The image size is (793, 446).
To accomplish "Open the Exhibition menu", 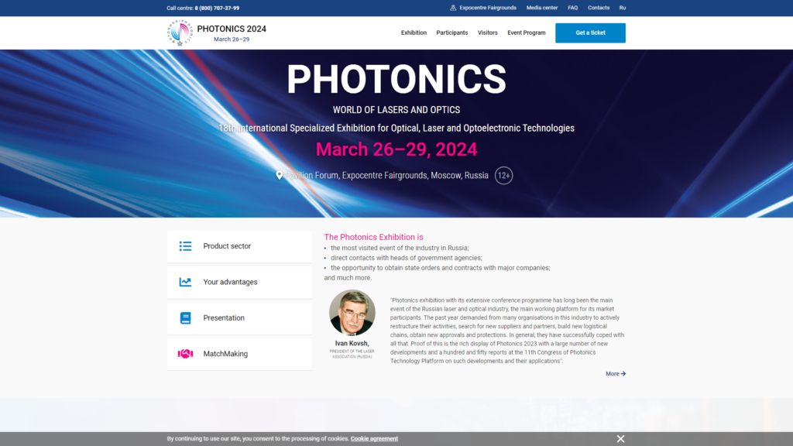I will click(414, 33).
